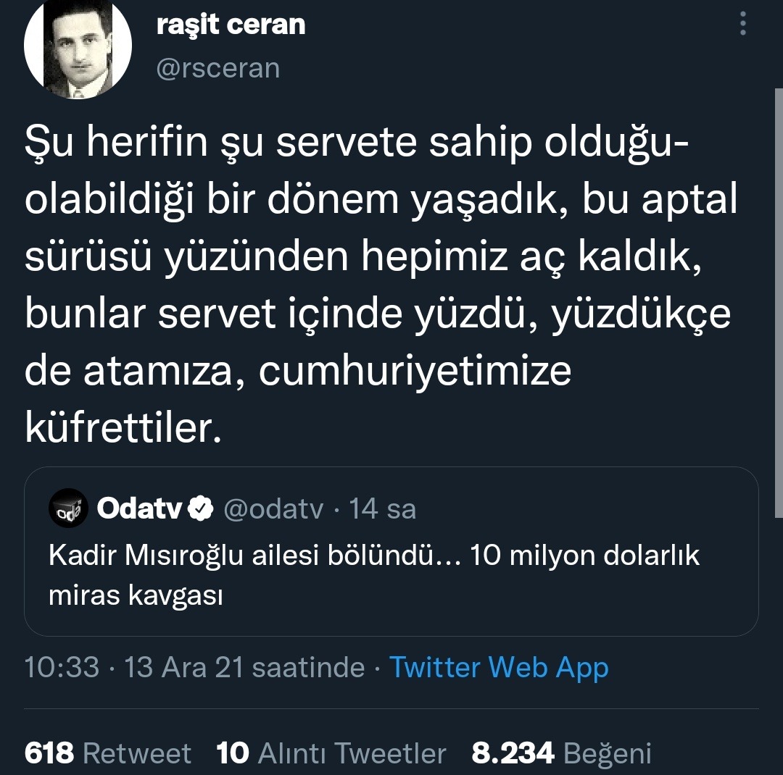Click the "miras kavgası" line in quoted card

[x=135, y=595]
